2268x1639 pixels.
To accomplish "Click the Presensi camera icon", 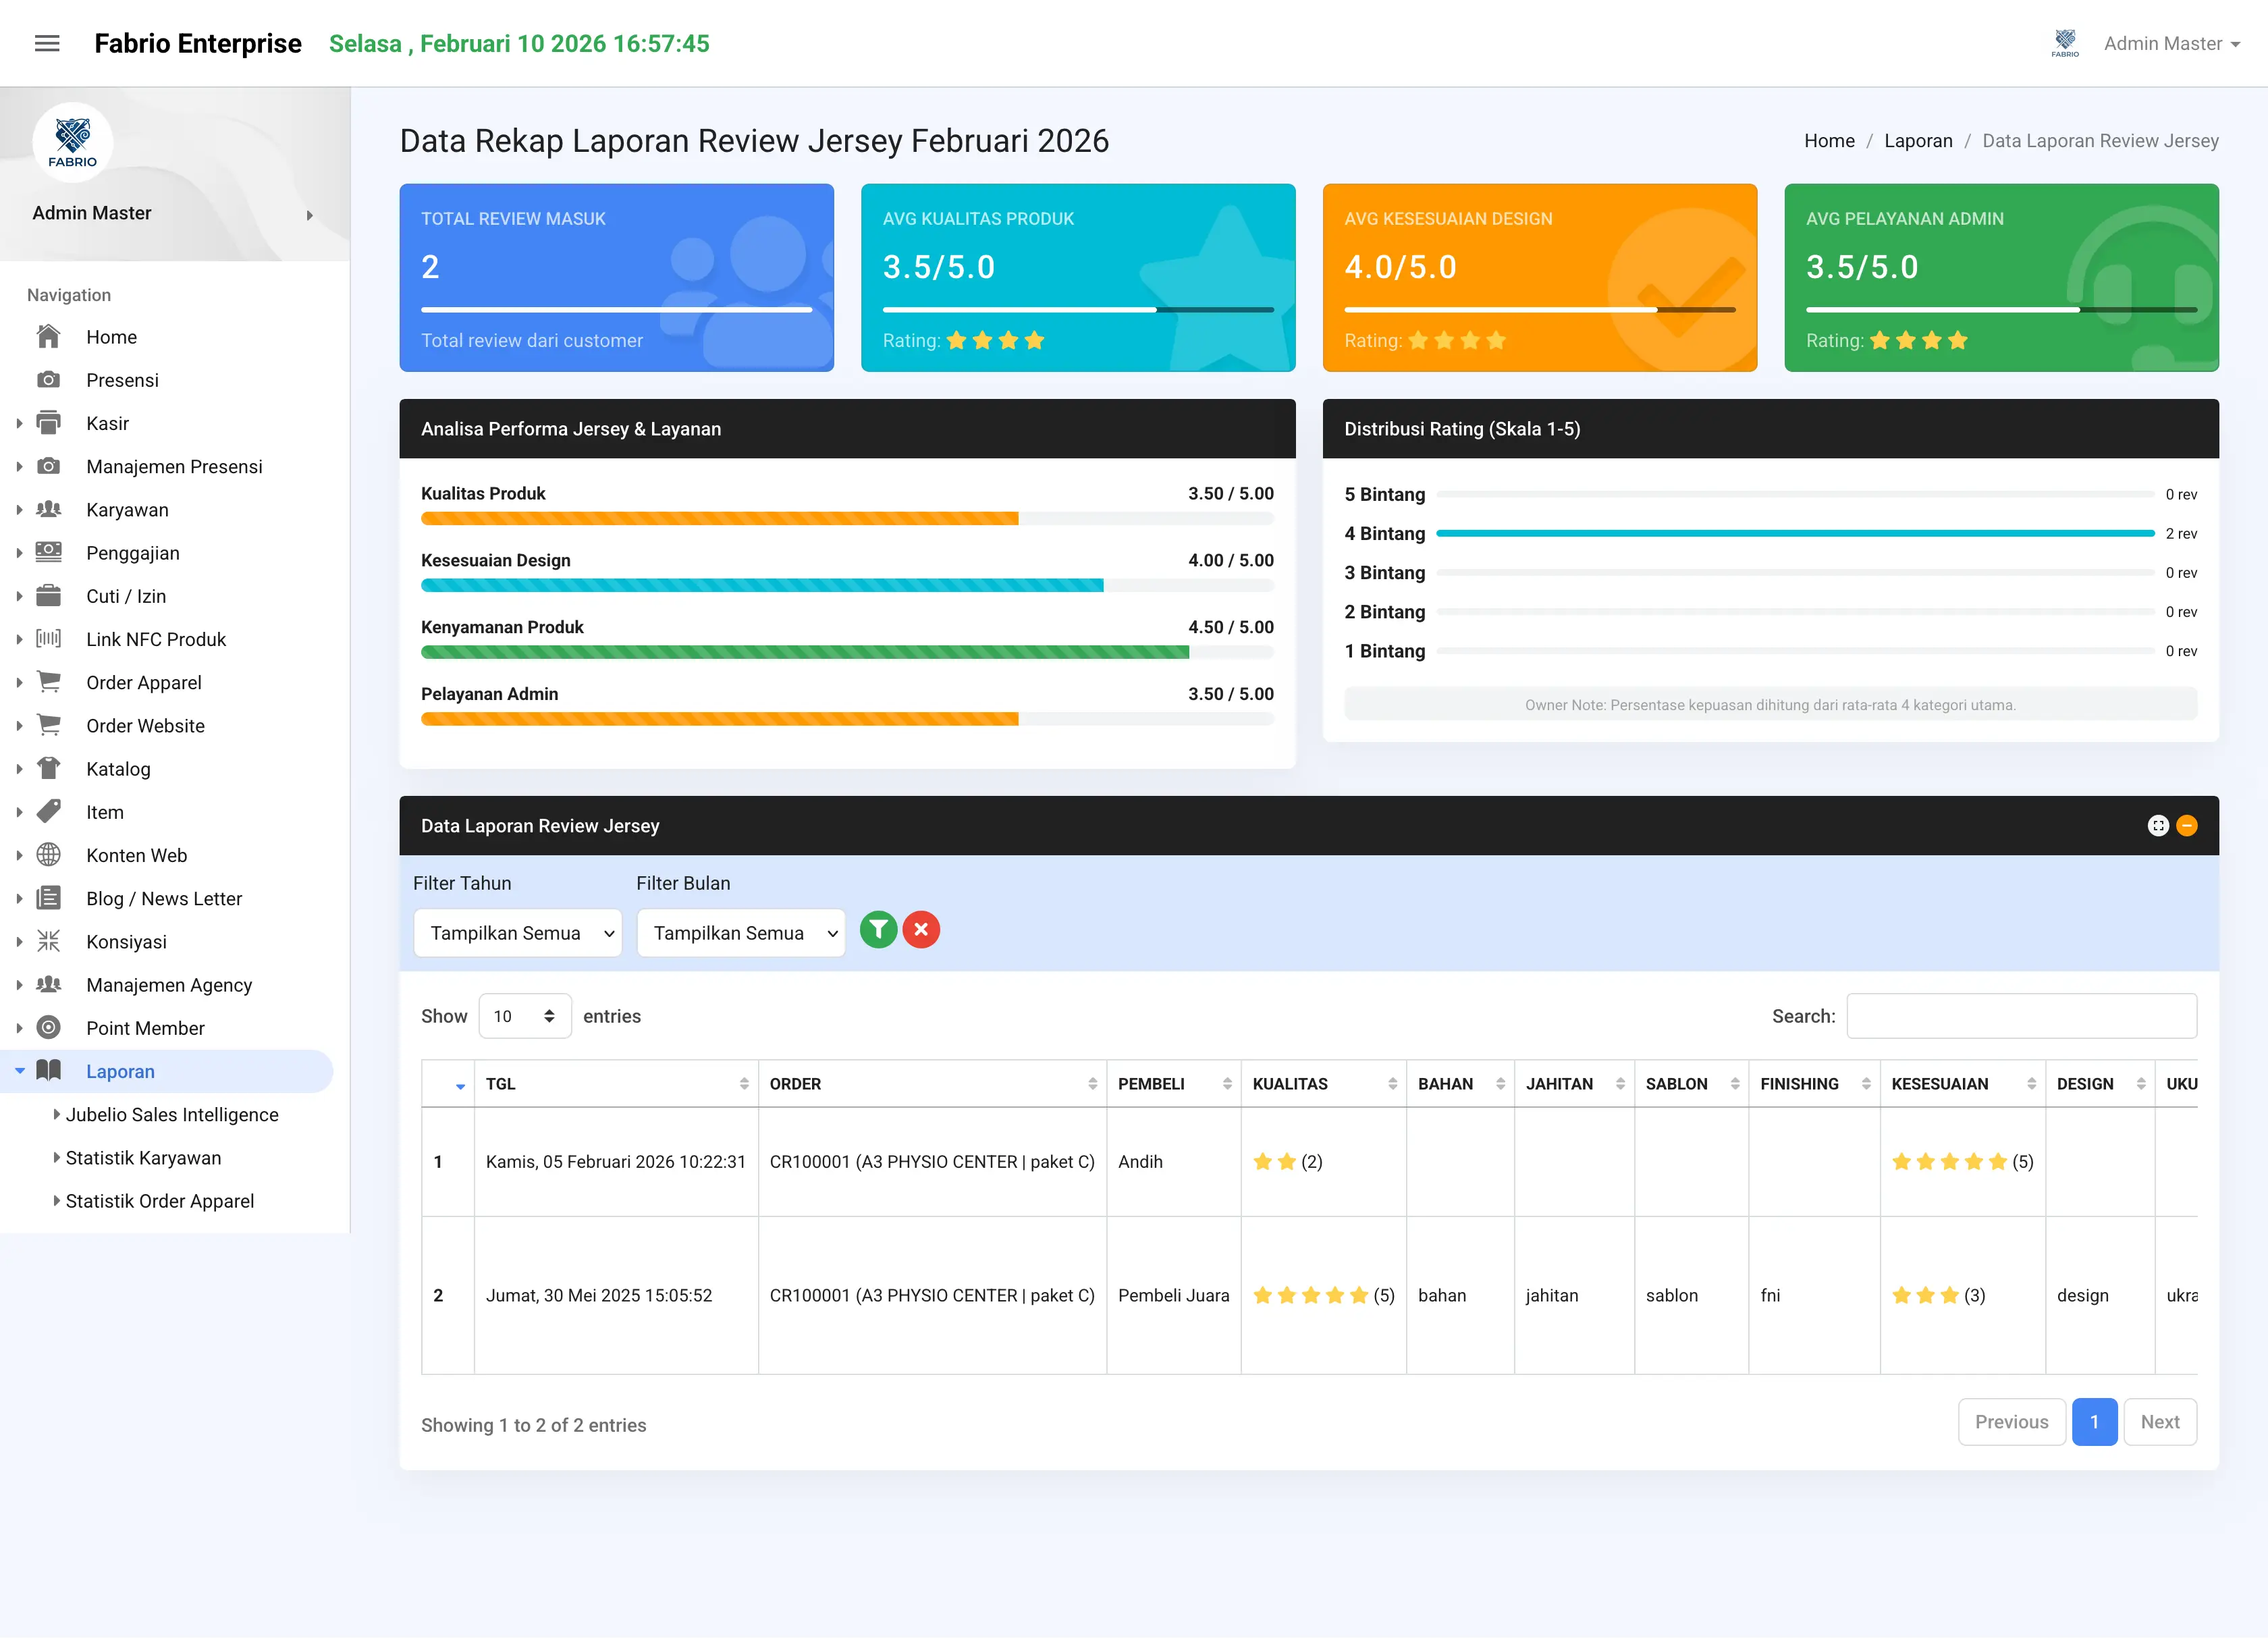I will 48,380.
